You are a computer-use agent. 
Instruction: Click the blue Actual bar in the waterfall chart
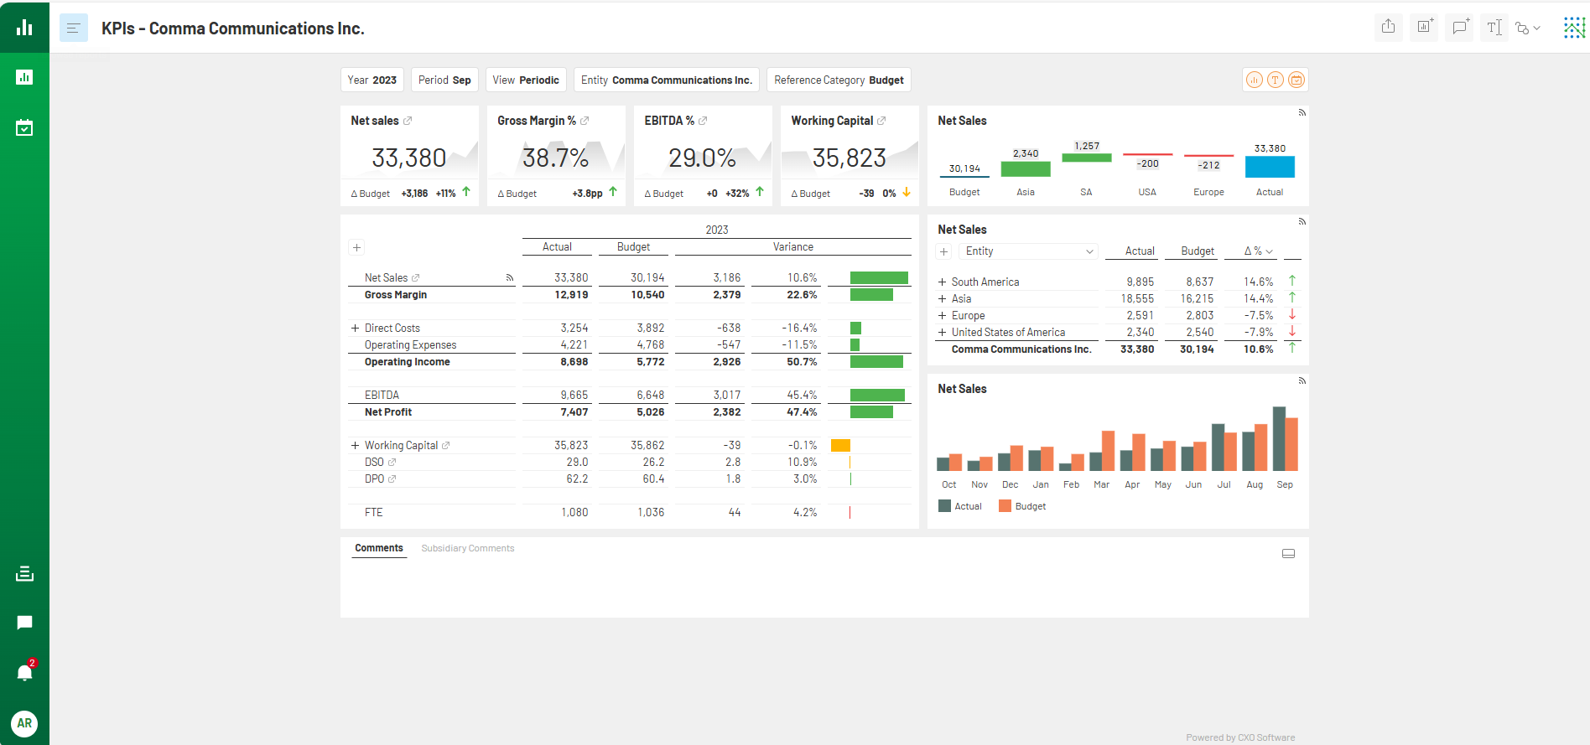point(1269,167)
